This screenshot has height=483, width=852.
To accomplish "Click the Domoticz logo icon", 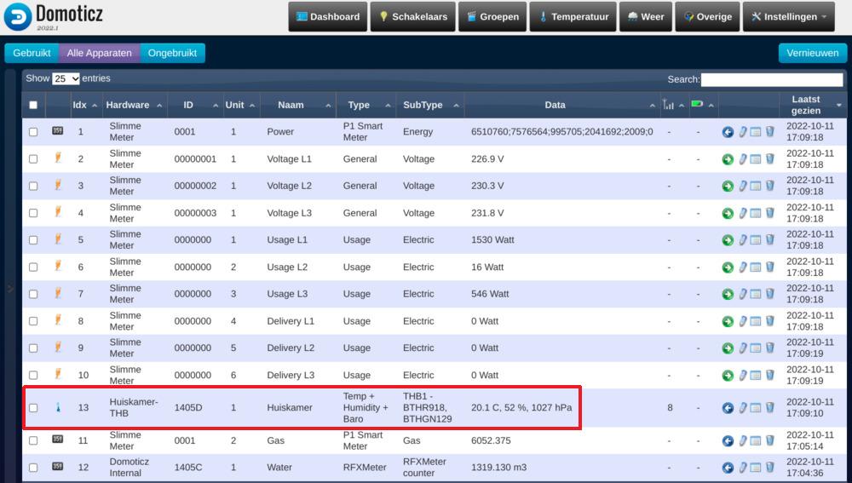I will (x=17, y=16).
